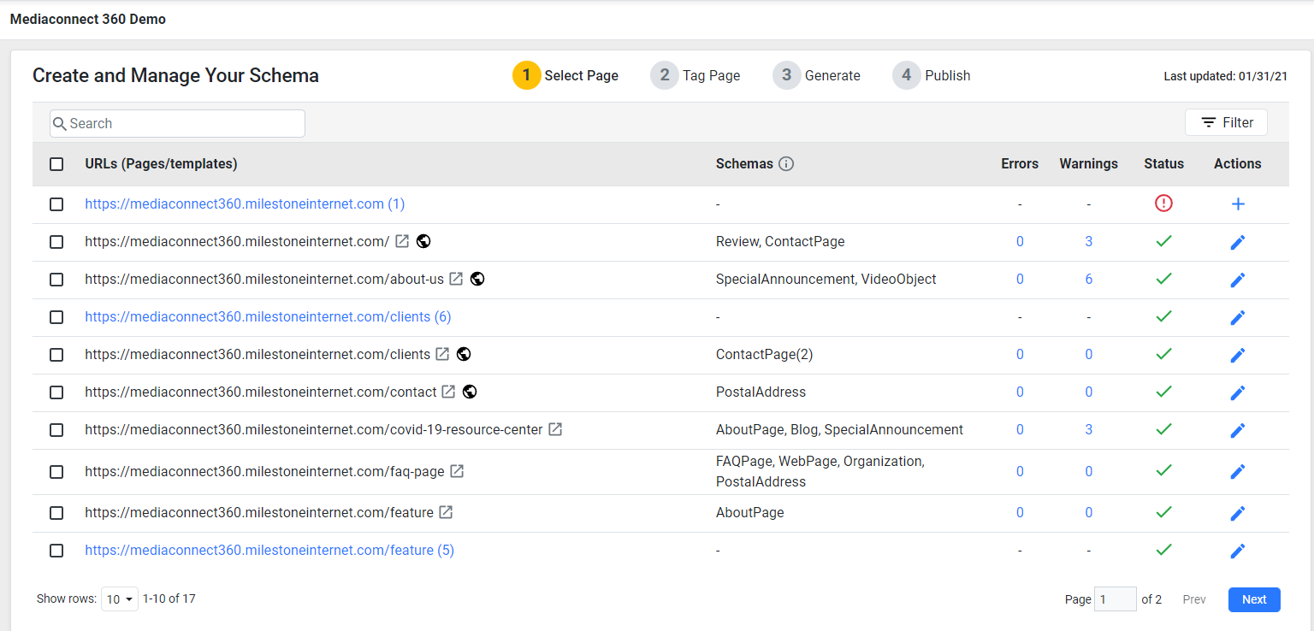The height and width of the screenshot is (631, 1314).
Task: Click the external link icon next to the feature URL
Action: pyautogui.click(x=446, y=512)
